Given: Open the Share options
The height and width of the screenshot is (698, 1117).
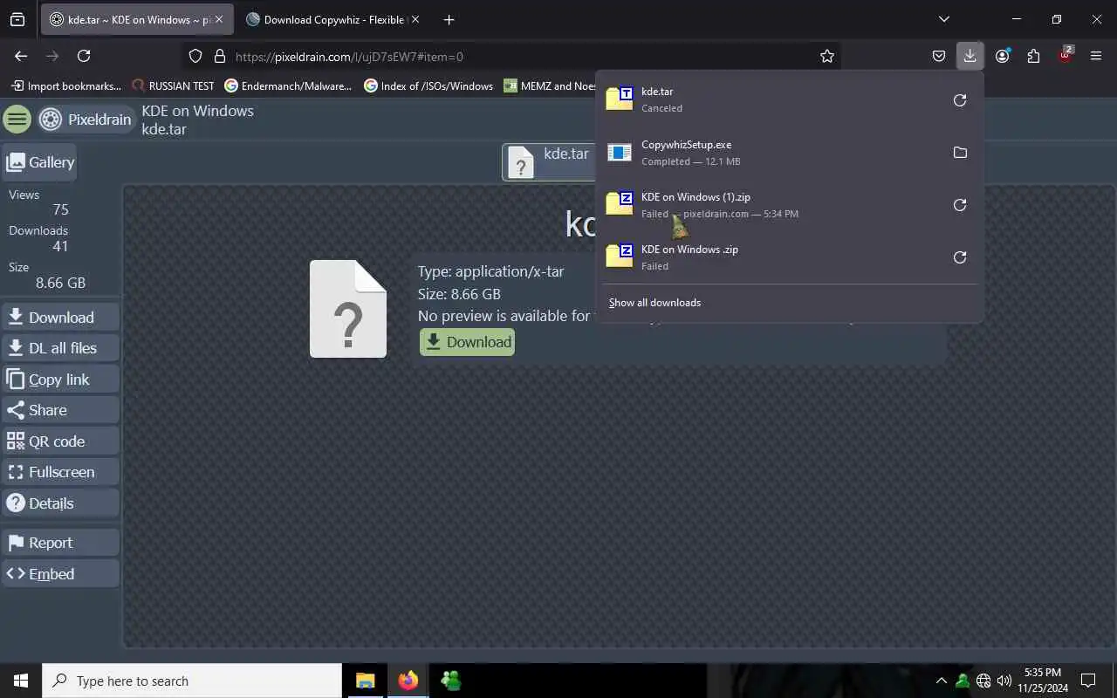Looking at the screenshot, I should coord(60,410).
